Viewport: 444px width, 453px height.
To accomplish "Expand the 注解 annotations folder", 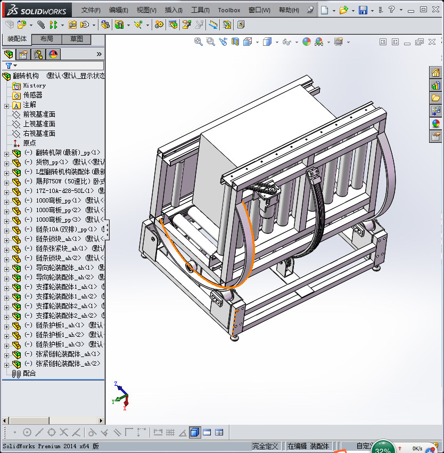I will pyautogui.click(x=6, y=105).
